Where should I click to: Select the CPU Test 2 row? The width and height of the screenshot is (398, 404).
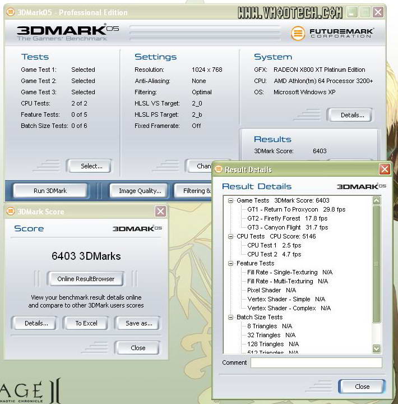click(x=274, y=254)
